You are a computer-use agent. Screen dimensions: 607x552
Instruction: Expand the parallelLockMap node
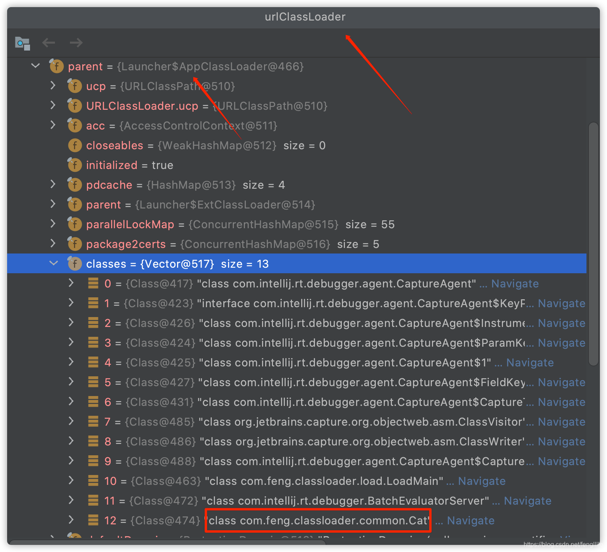(x=53, y=224)
